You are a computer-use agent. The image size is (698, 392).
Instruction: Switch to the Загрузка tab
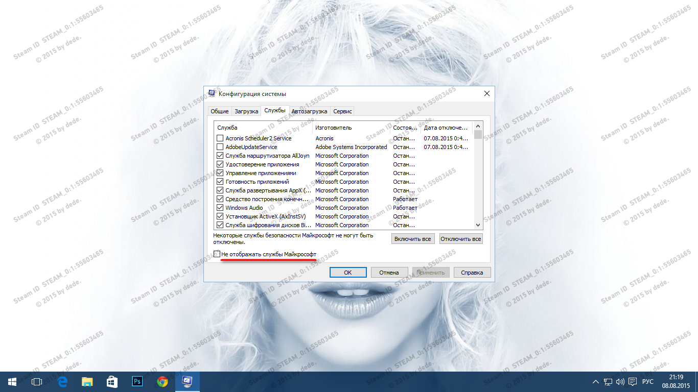246,111
